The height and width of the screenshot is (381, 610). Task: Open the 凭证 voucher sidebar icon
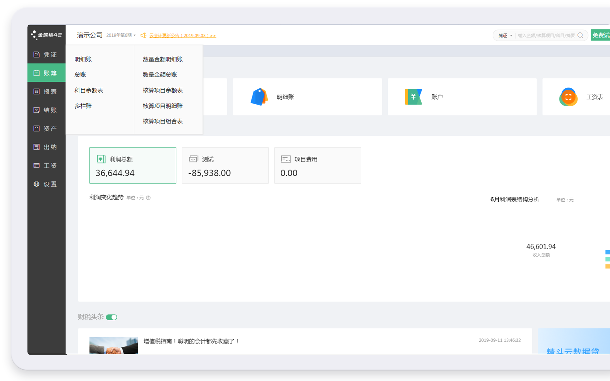(37, 54)
